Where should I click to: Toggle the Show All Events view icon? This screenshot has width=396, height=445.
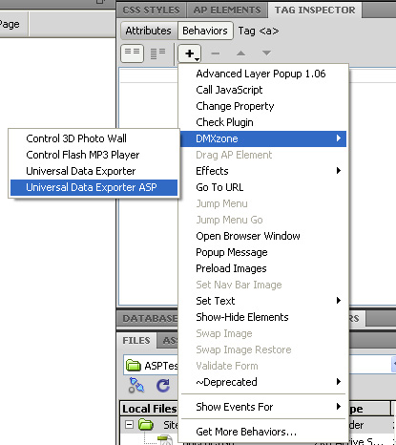[x=157, y=53]
